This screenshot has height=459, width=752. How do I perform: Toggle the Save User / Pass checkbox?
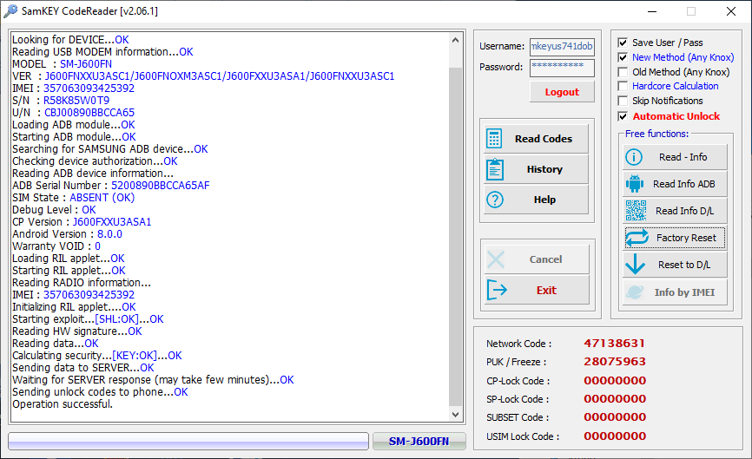pyautogui.click(x=623, y=43)
